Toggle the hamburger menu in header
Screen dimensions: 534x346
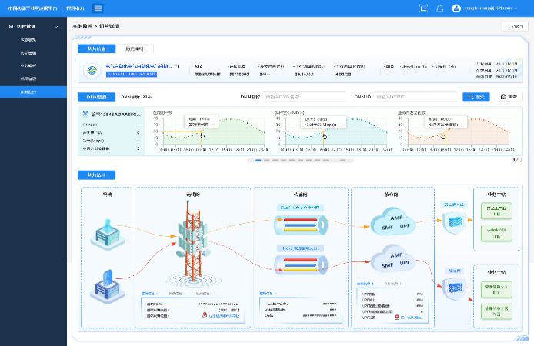pos(98,8)
